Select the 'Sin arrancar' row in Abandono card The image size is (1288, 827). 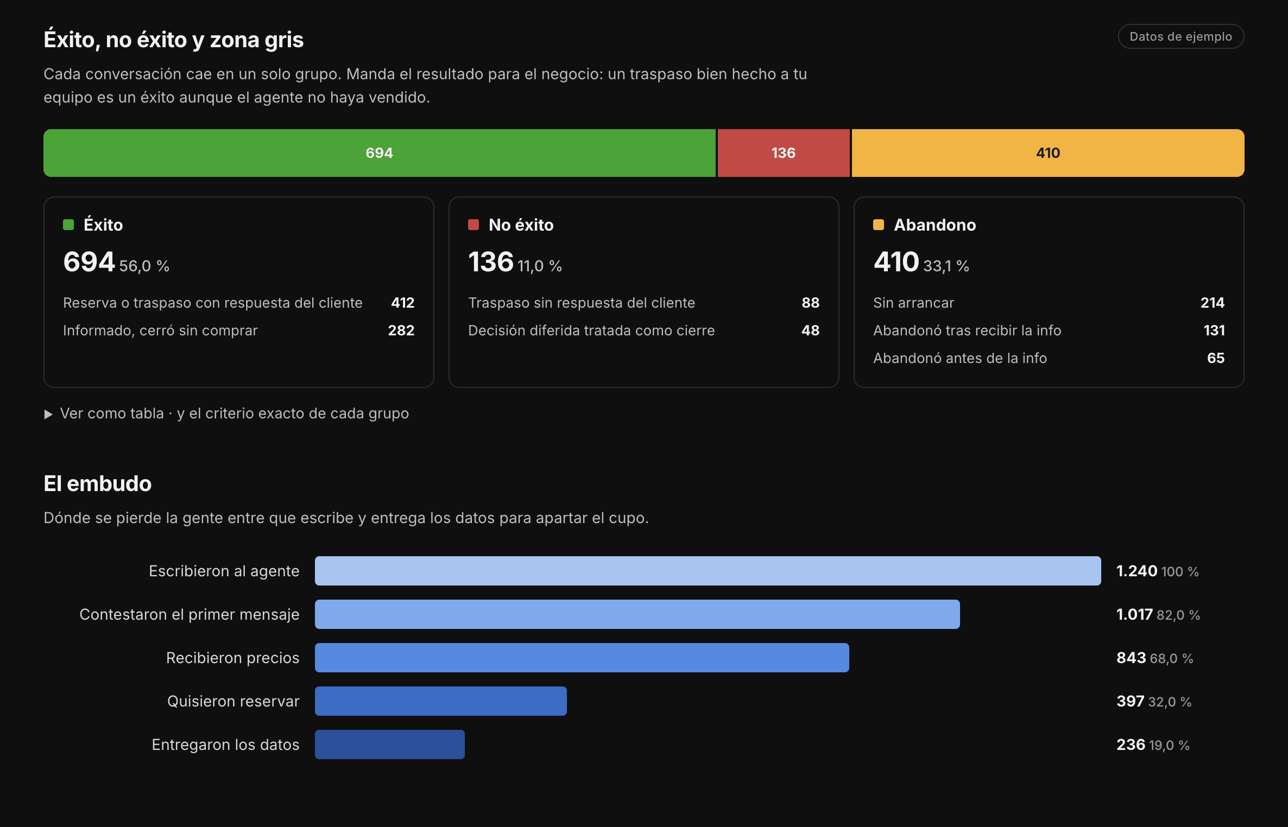(1049, 303)
